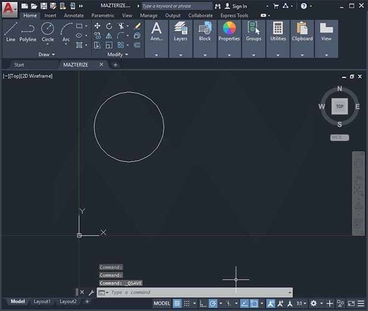The width and height of the screenshot is (368, 311).
Task: Open the Circle tool options arrow
Action: 47,44
